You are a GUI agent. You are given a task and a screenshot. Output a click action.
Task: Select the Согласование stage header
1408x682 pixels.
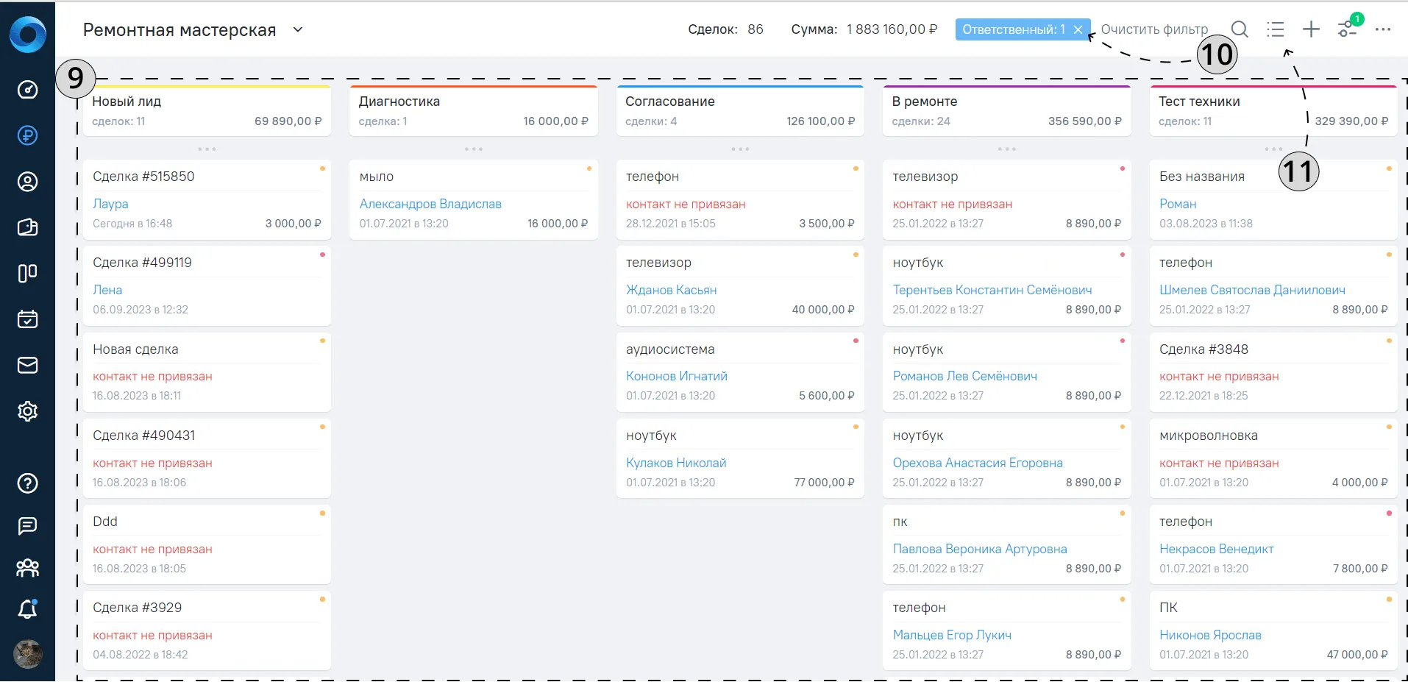(740, 111)
